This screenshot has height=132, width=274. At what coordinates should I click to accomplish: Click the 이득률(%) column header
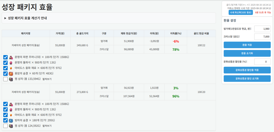pos(176,34)
